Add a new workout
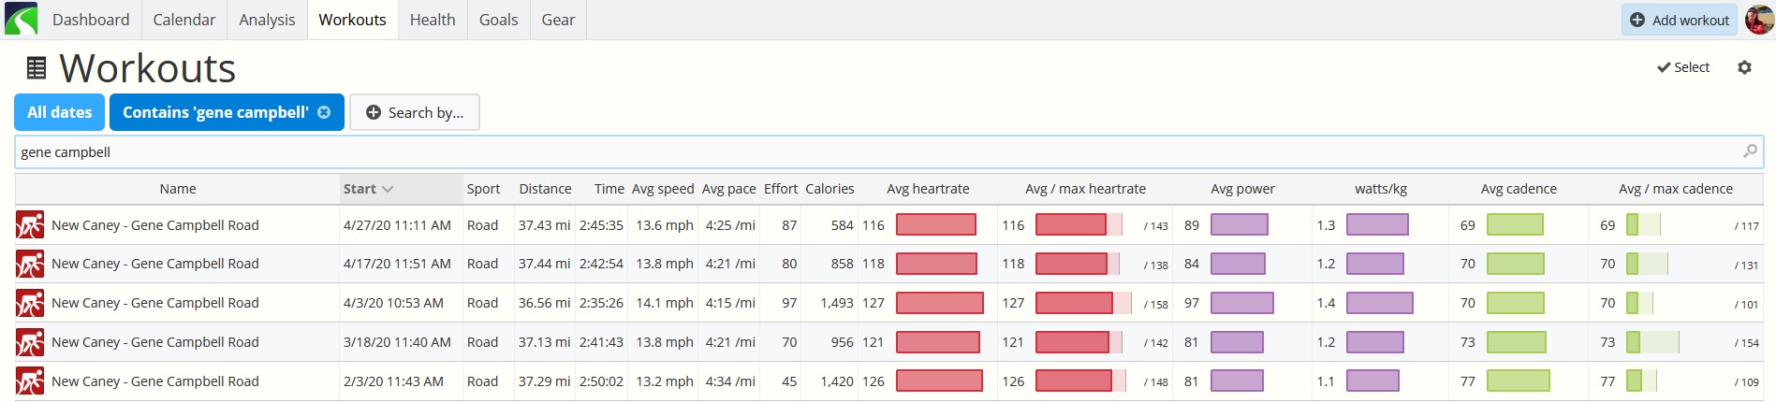Image resolution: width=1776 pixels, height=402 pixels. pos(1680,20)
